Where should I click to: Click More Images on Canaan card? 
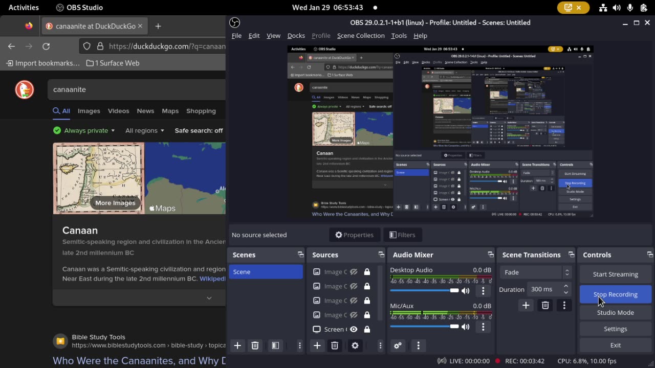click(115, 203)
